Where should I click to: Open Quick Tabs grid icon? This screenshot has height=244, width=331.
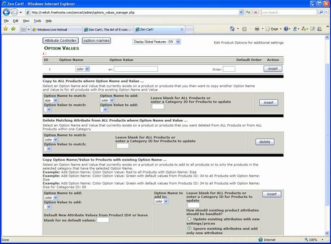[23, 29]
